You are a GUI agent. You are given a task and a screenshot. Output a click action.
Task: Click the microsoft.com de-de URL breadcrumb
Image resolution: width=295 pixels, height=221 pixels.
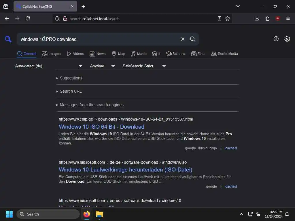tap(123, 162)
